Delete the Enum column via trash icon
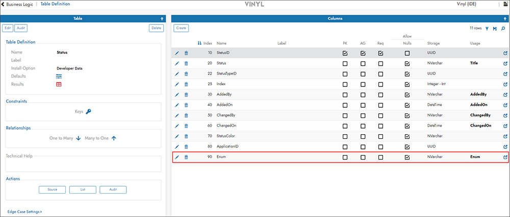 coord(186,158)
